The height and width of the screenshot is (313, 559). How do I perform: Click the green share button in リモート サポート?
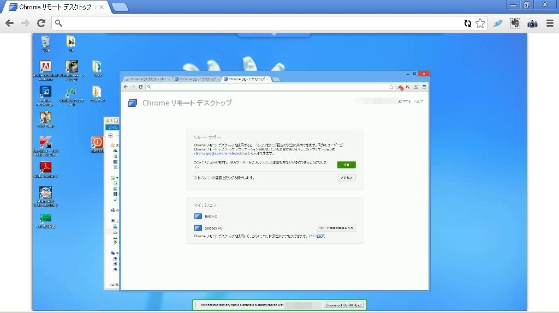[346, 165]
